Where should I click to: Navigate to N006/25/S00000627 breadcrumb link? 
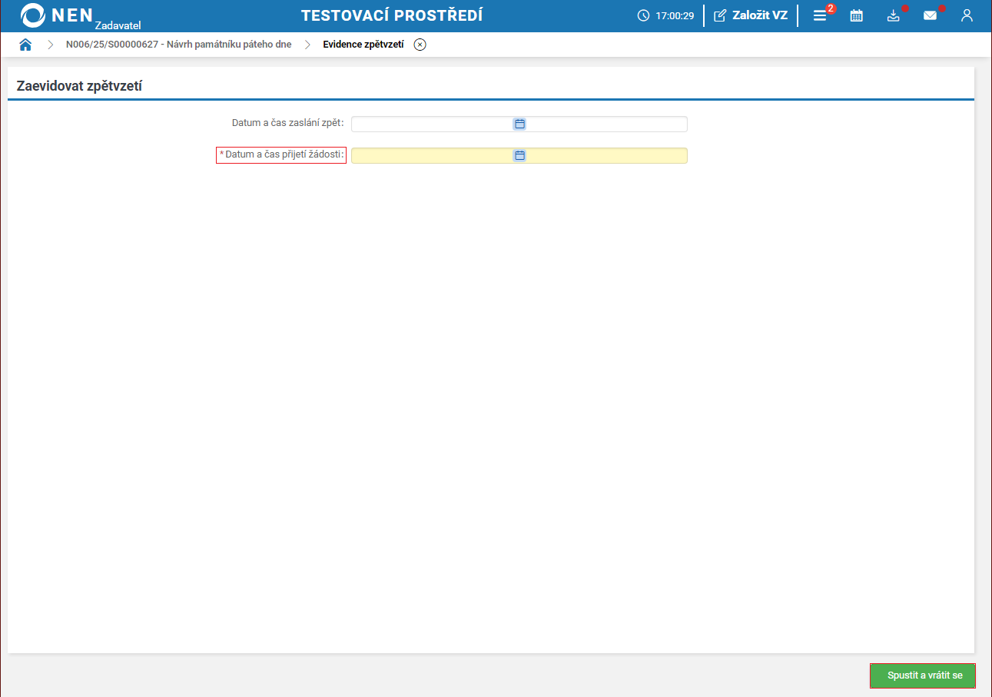[179, 45]
